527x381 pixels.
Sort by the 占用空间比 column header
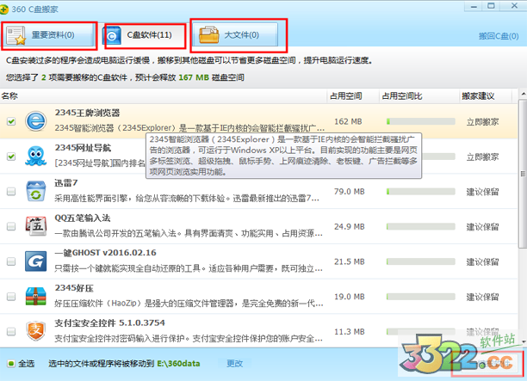[402, 96]
